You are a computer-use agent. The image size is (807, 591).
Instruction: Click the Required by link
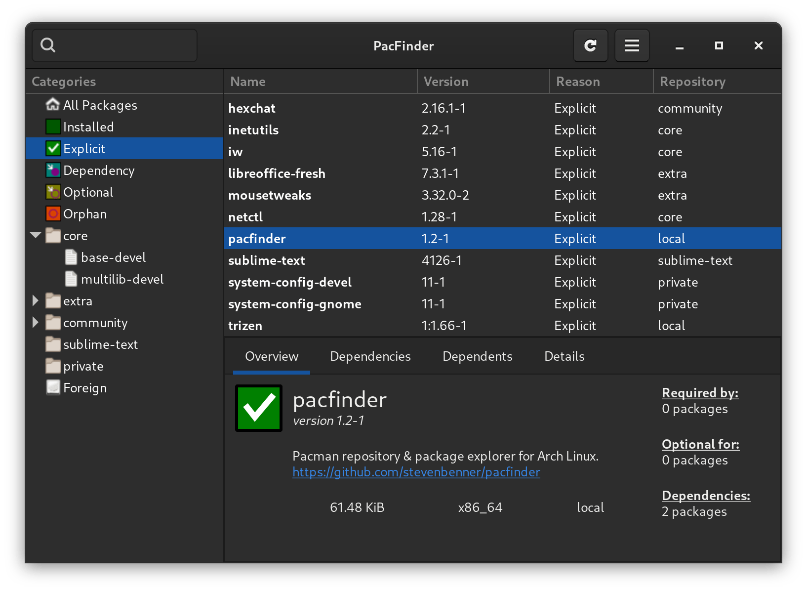[x=700, y=393]
